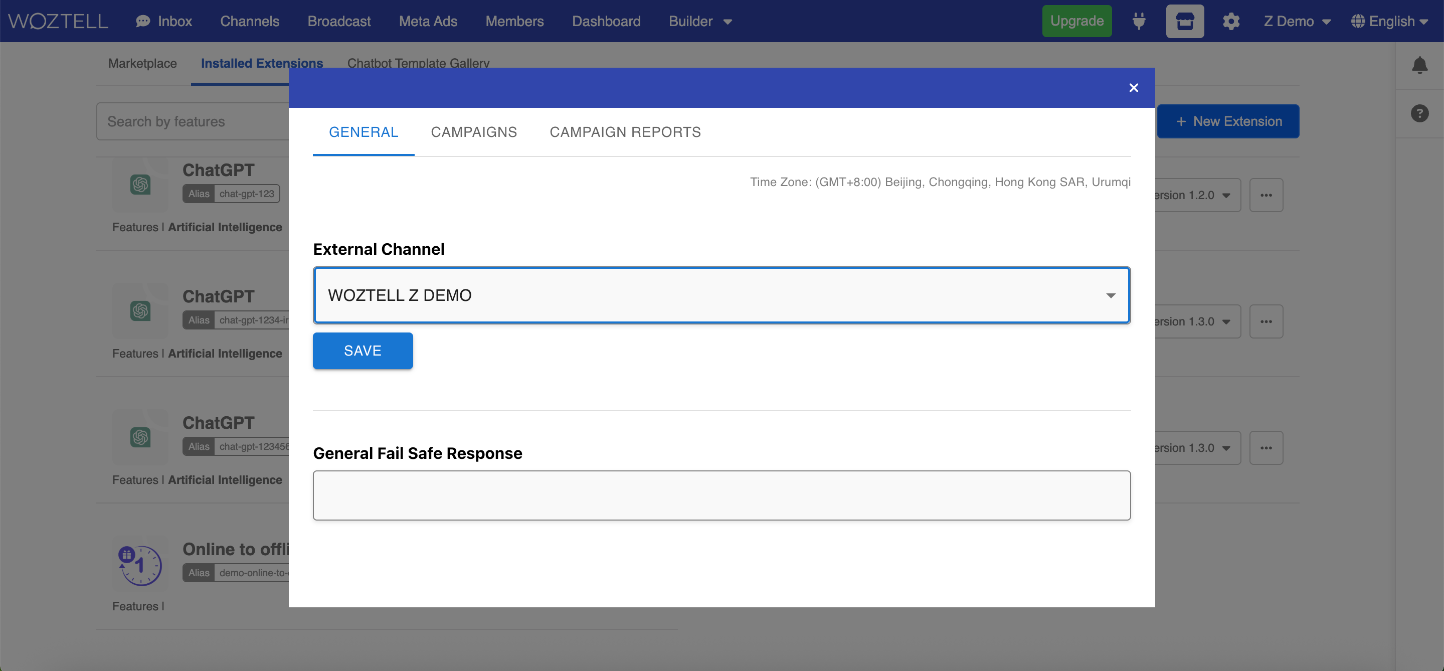This screenshot has width=1444, height=671.
Task: Open the Chatbot Template Gallery tab
Action: click(x=418, y=63)
